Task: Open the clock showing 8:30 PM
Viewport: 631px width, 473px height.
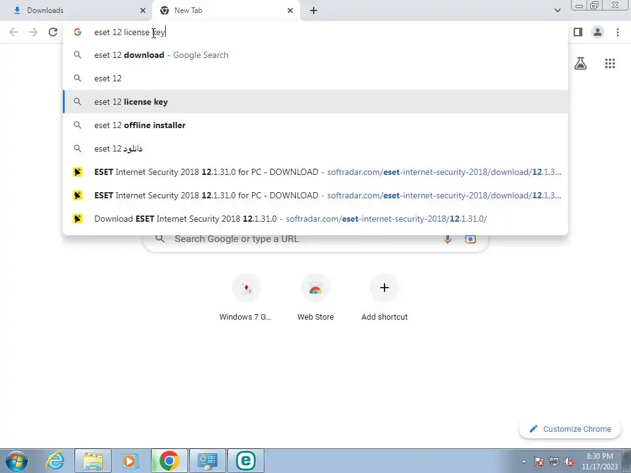Action: click(x=600, y=461)
